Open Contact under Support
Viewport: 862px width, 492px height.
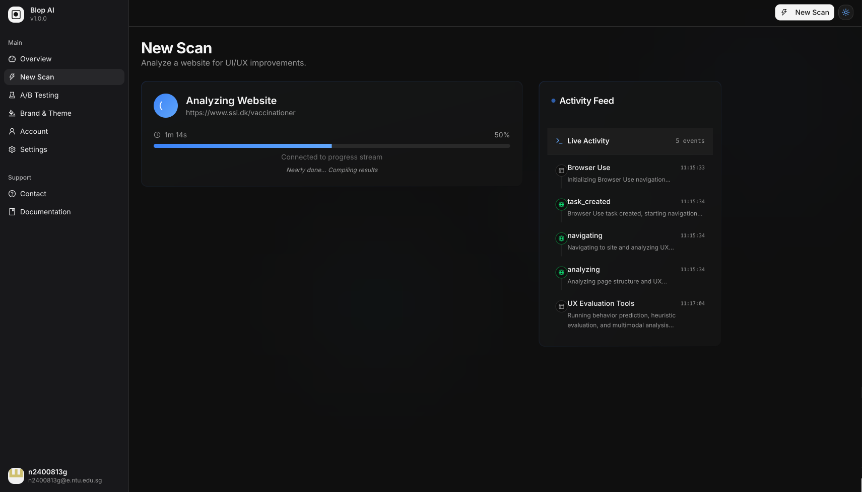point(33,194)
